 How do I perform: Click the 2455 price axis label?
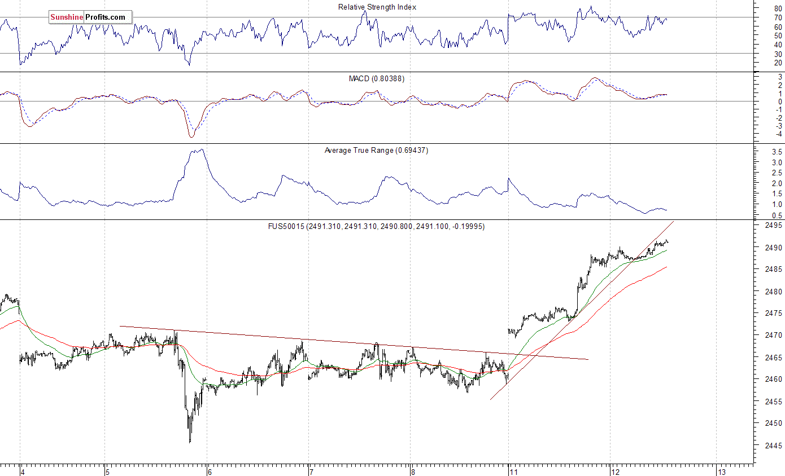774,402
